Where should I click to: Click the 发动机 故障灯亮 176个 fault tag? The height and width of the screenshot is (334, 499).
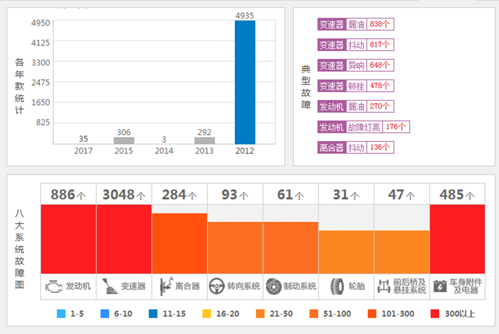pos(363,127)
